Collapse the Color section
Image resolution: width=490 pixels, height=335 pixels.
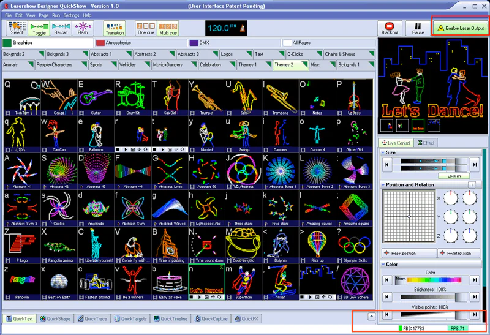click(x=383, y=264)
